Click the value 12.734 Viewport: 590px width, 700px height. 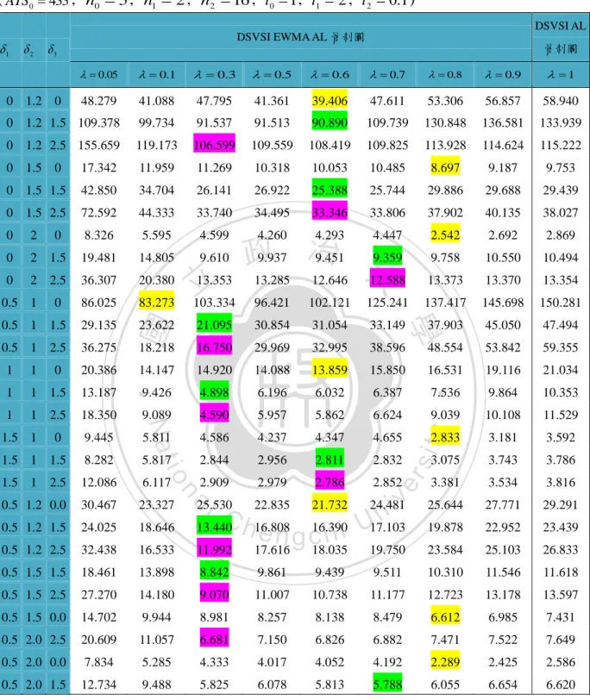click(98, 684)
